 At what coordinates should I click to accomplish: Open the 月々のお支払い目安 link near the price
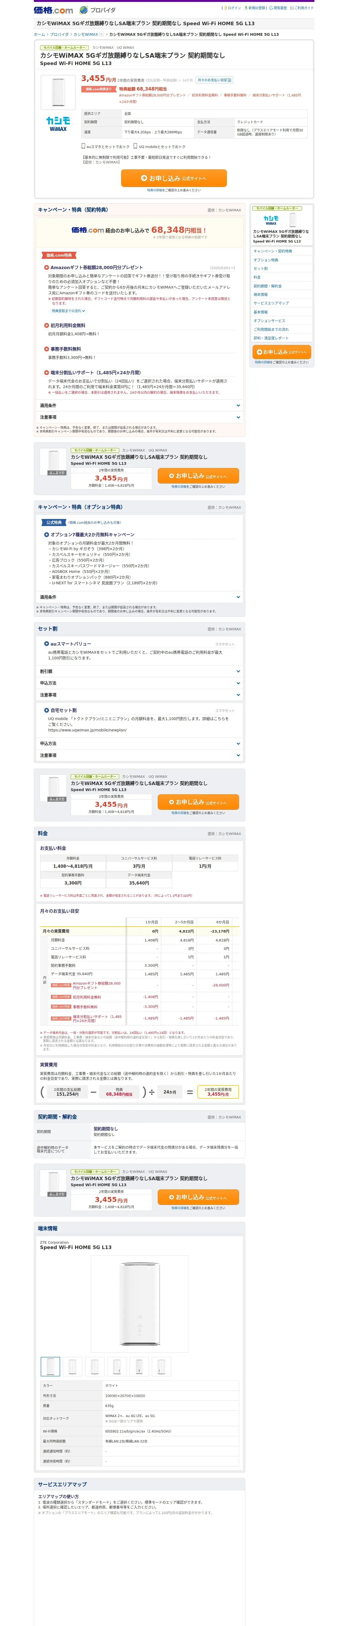click(214, 80)
